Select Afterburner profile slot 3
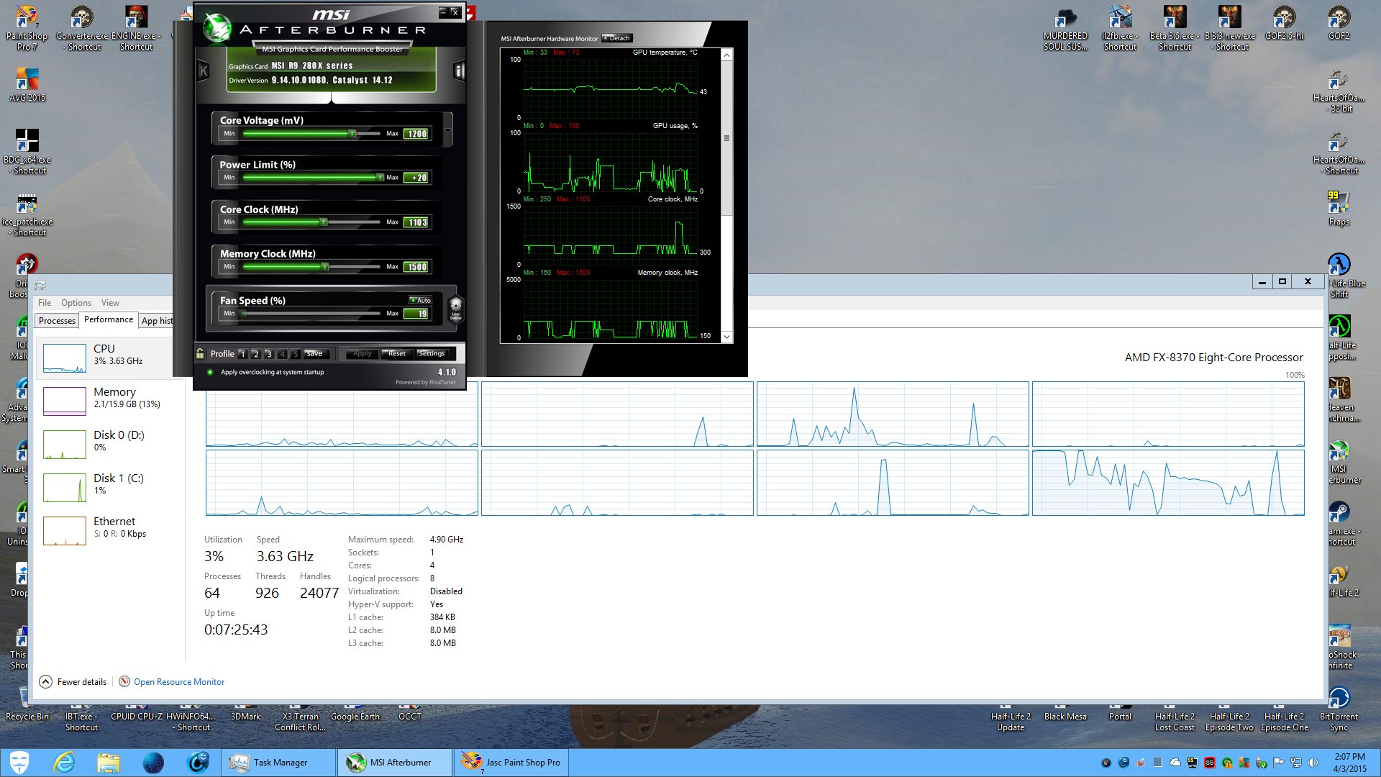Screen dimensions: 1381x777 [268, 354]
